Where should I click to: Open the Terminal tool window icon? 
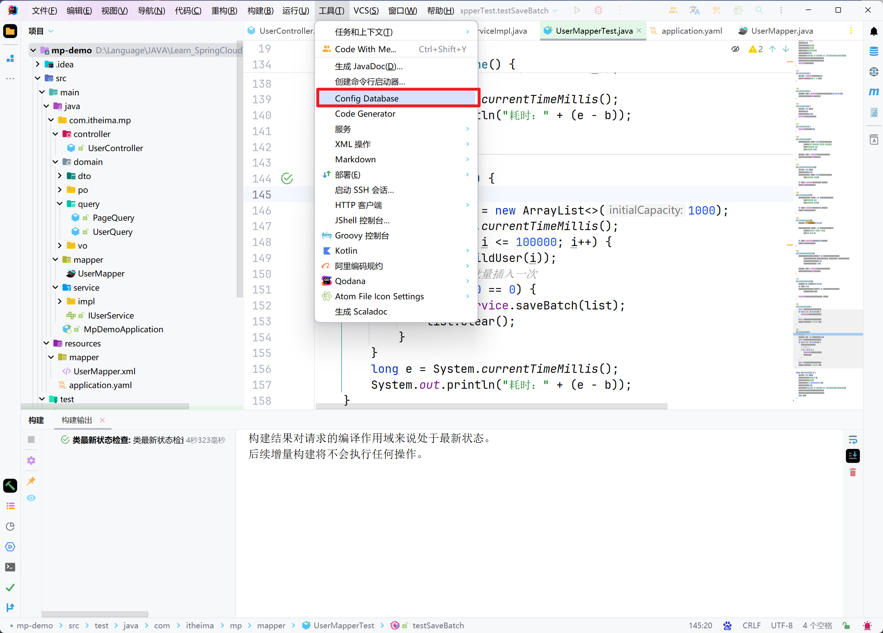[10, 567]
